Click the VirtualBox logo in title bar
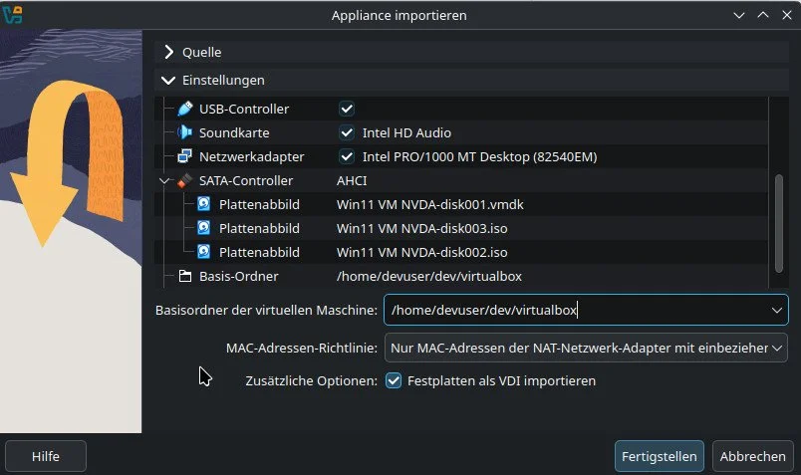Screen dimensions: 801x475 point(12,15)
